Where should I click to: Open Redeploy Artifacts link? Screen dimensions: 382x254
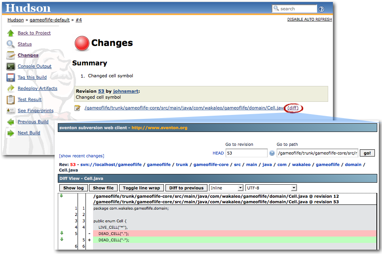pos(38,88)
